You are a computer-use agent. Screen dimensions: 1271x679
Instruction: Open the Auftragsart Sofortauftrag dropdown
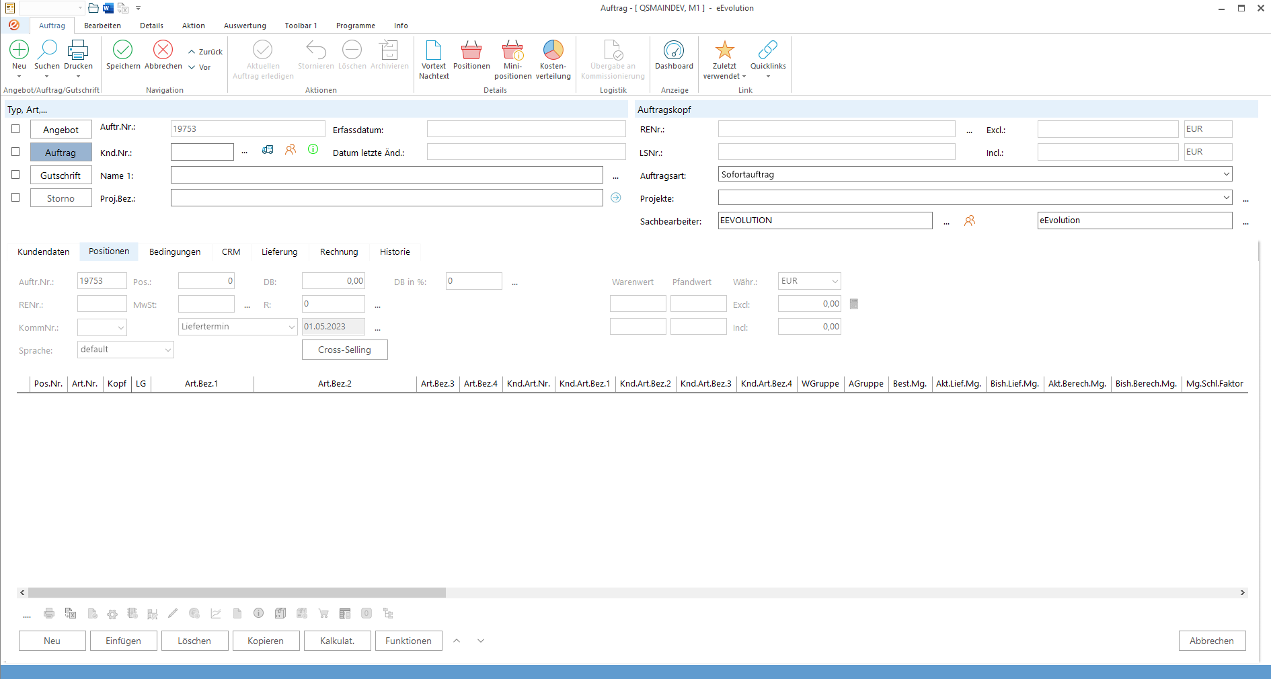[1226, 174]
